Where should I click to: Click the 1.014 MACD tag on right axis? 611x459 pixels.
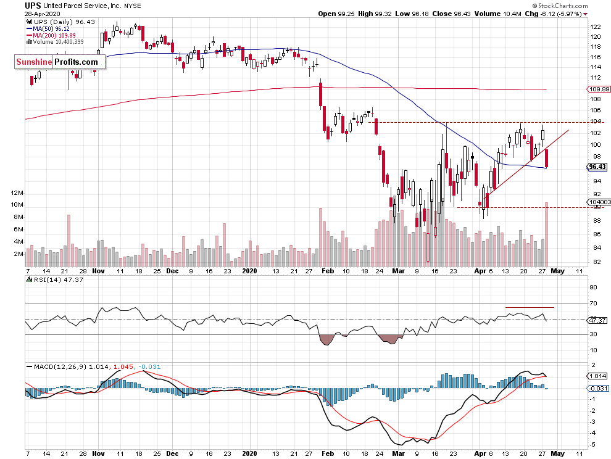click(x=597, y=376)
